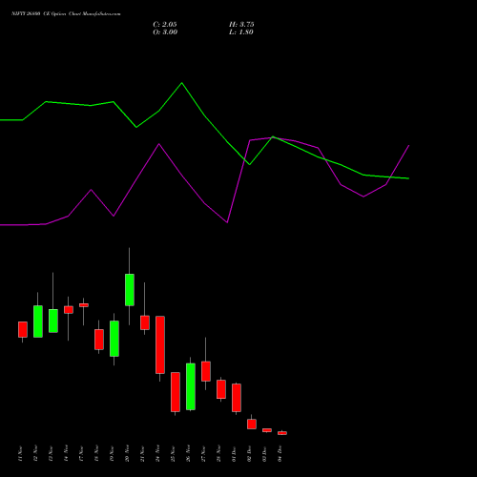The width and height of the screenshot is (477, 477).
Task: Select the '26 Nov' date axis label
Action: point(188,453)
